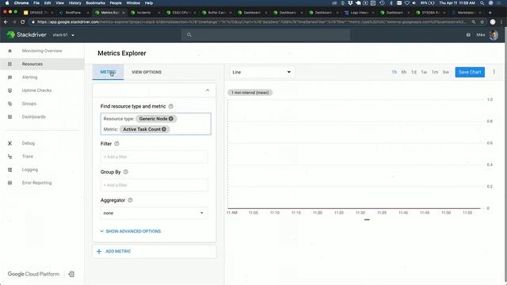Click the user profile avatar
The image size is (507, 285).
coord(494,35)
